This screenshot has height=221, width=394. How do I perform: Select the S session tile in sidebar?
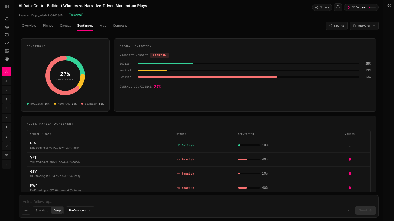click(x=7, y=99)
